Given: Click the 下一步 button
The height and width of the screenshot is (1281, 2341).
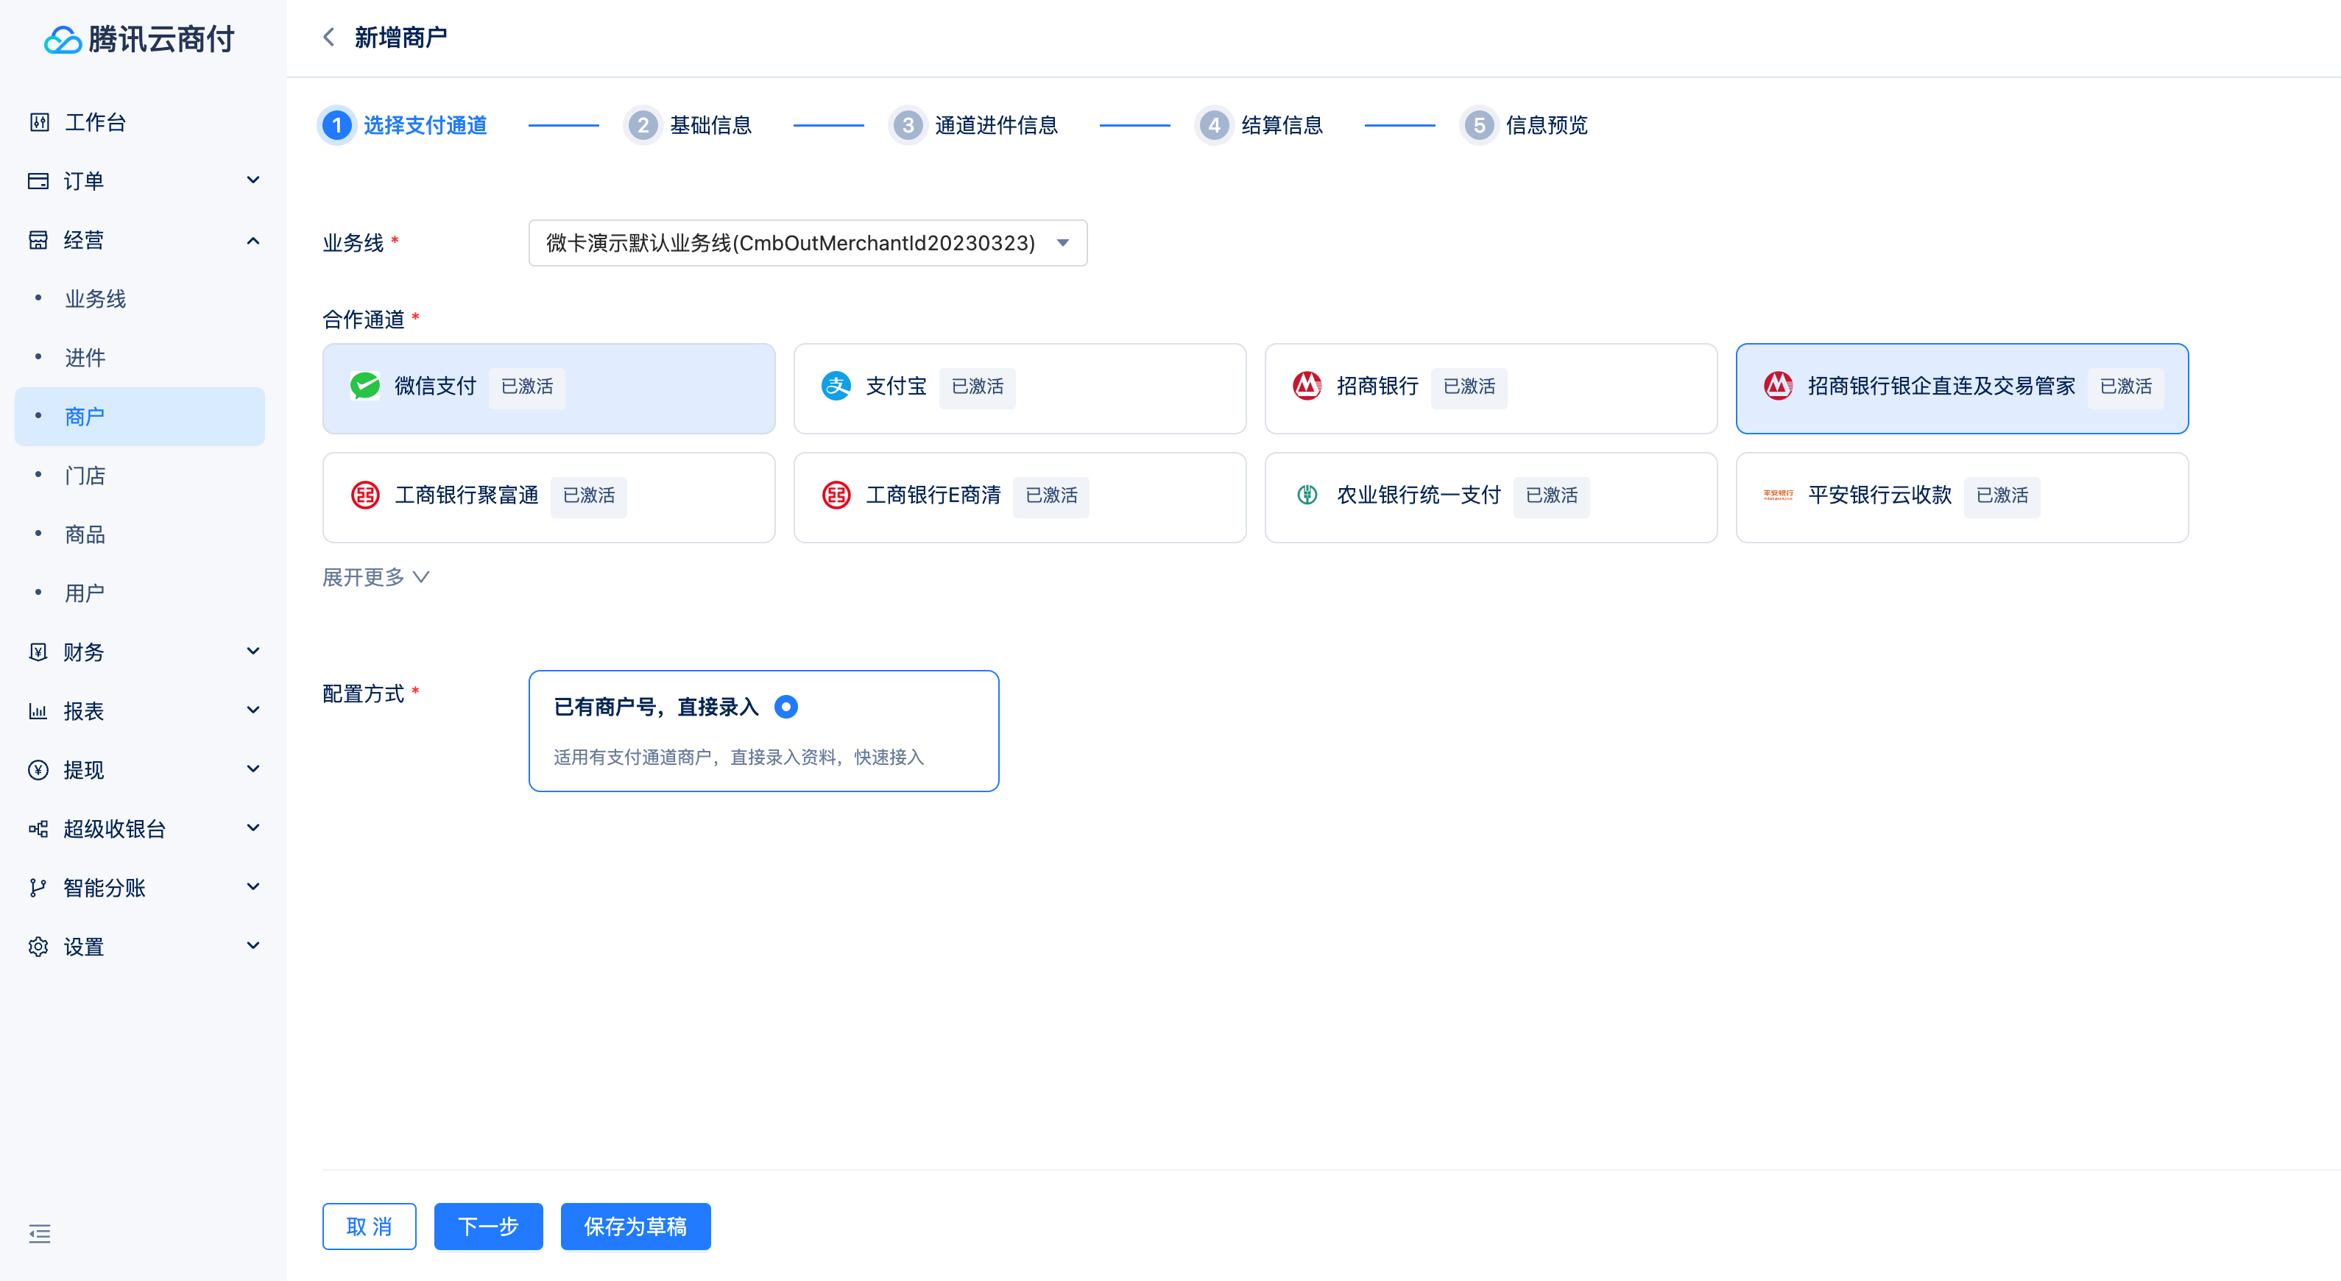Looking at the screenshot, I should 488,1227.
